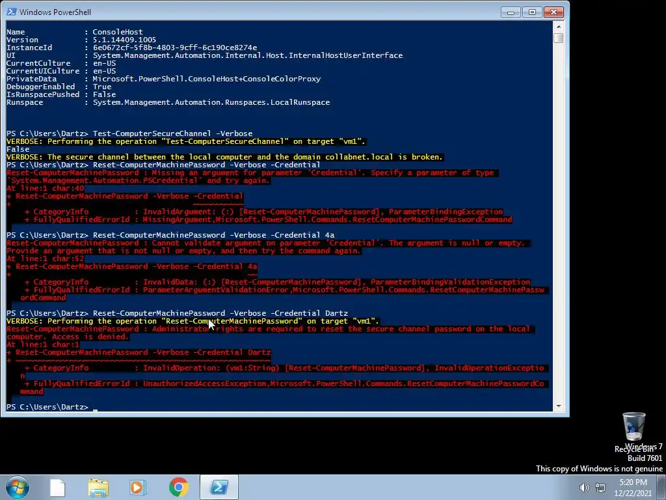Click the scrollbar up arrow in PowerShell
The image size is (666, 500).
[x=559, y=26]
